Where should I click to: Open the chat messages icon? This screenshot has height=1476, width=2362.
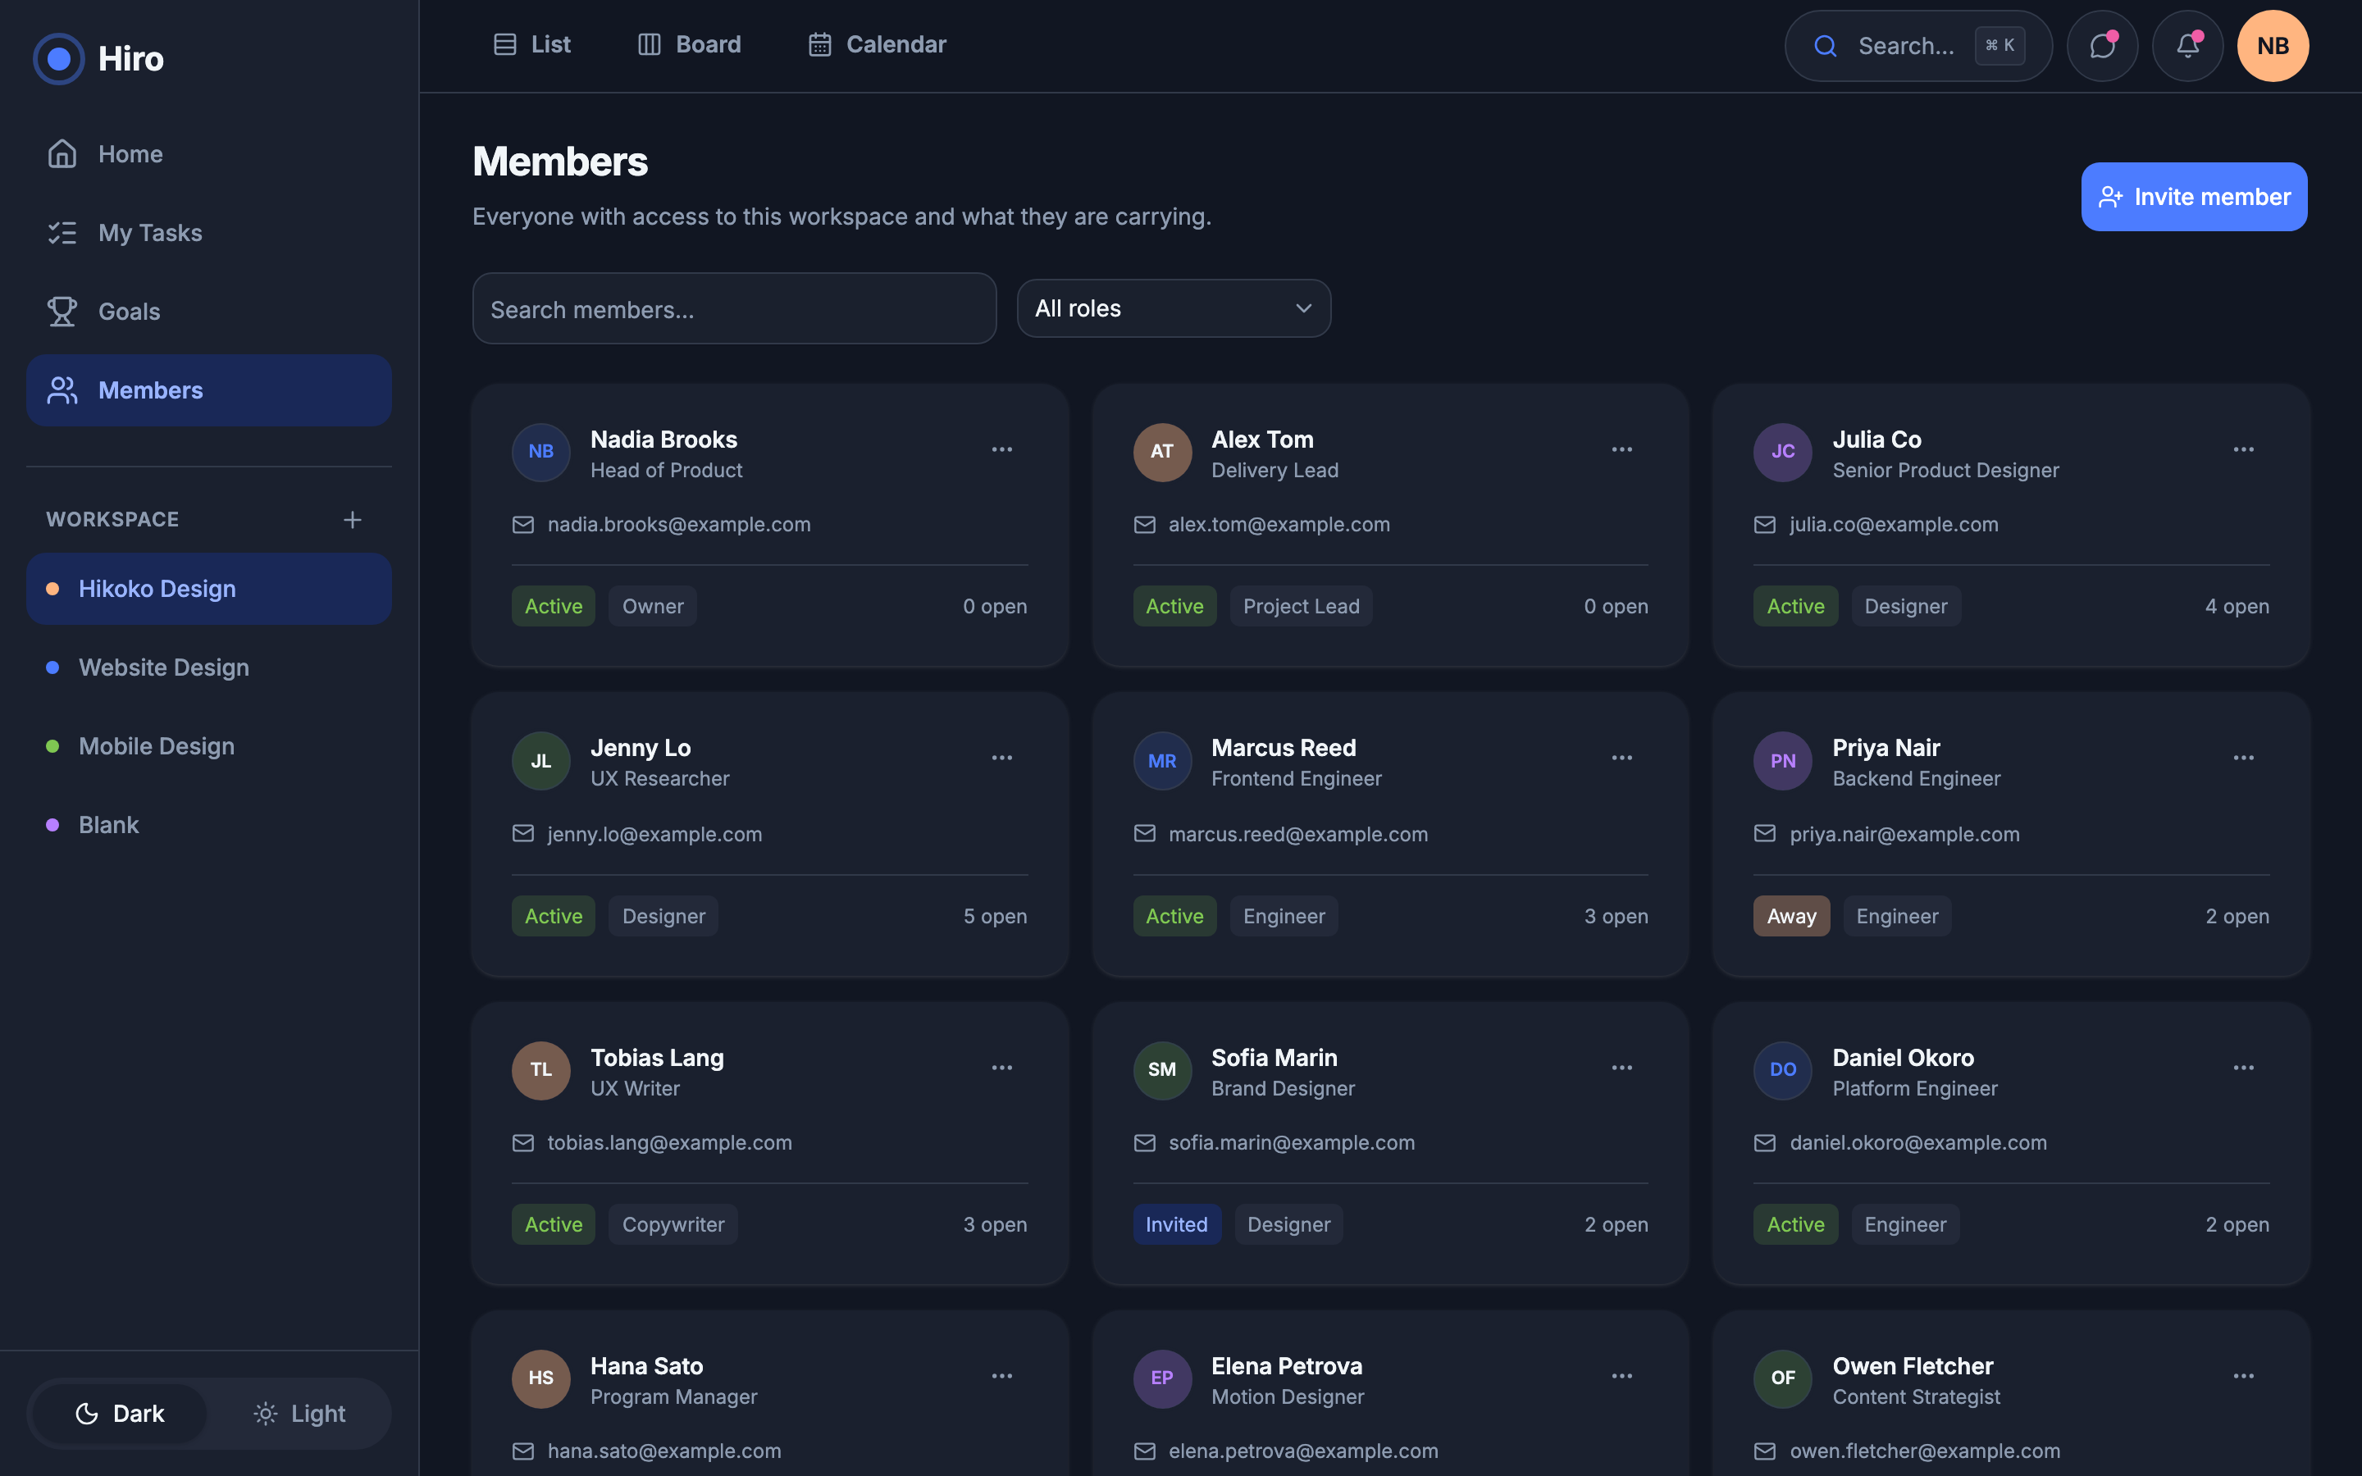[x=2102, y=46]
